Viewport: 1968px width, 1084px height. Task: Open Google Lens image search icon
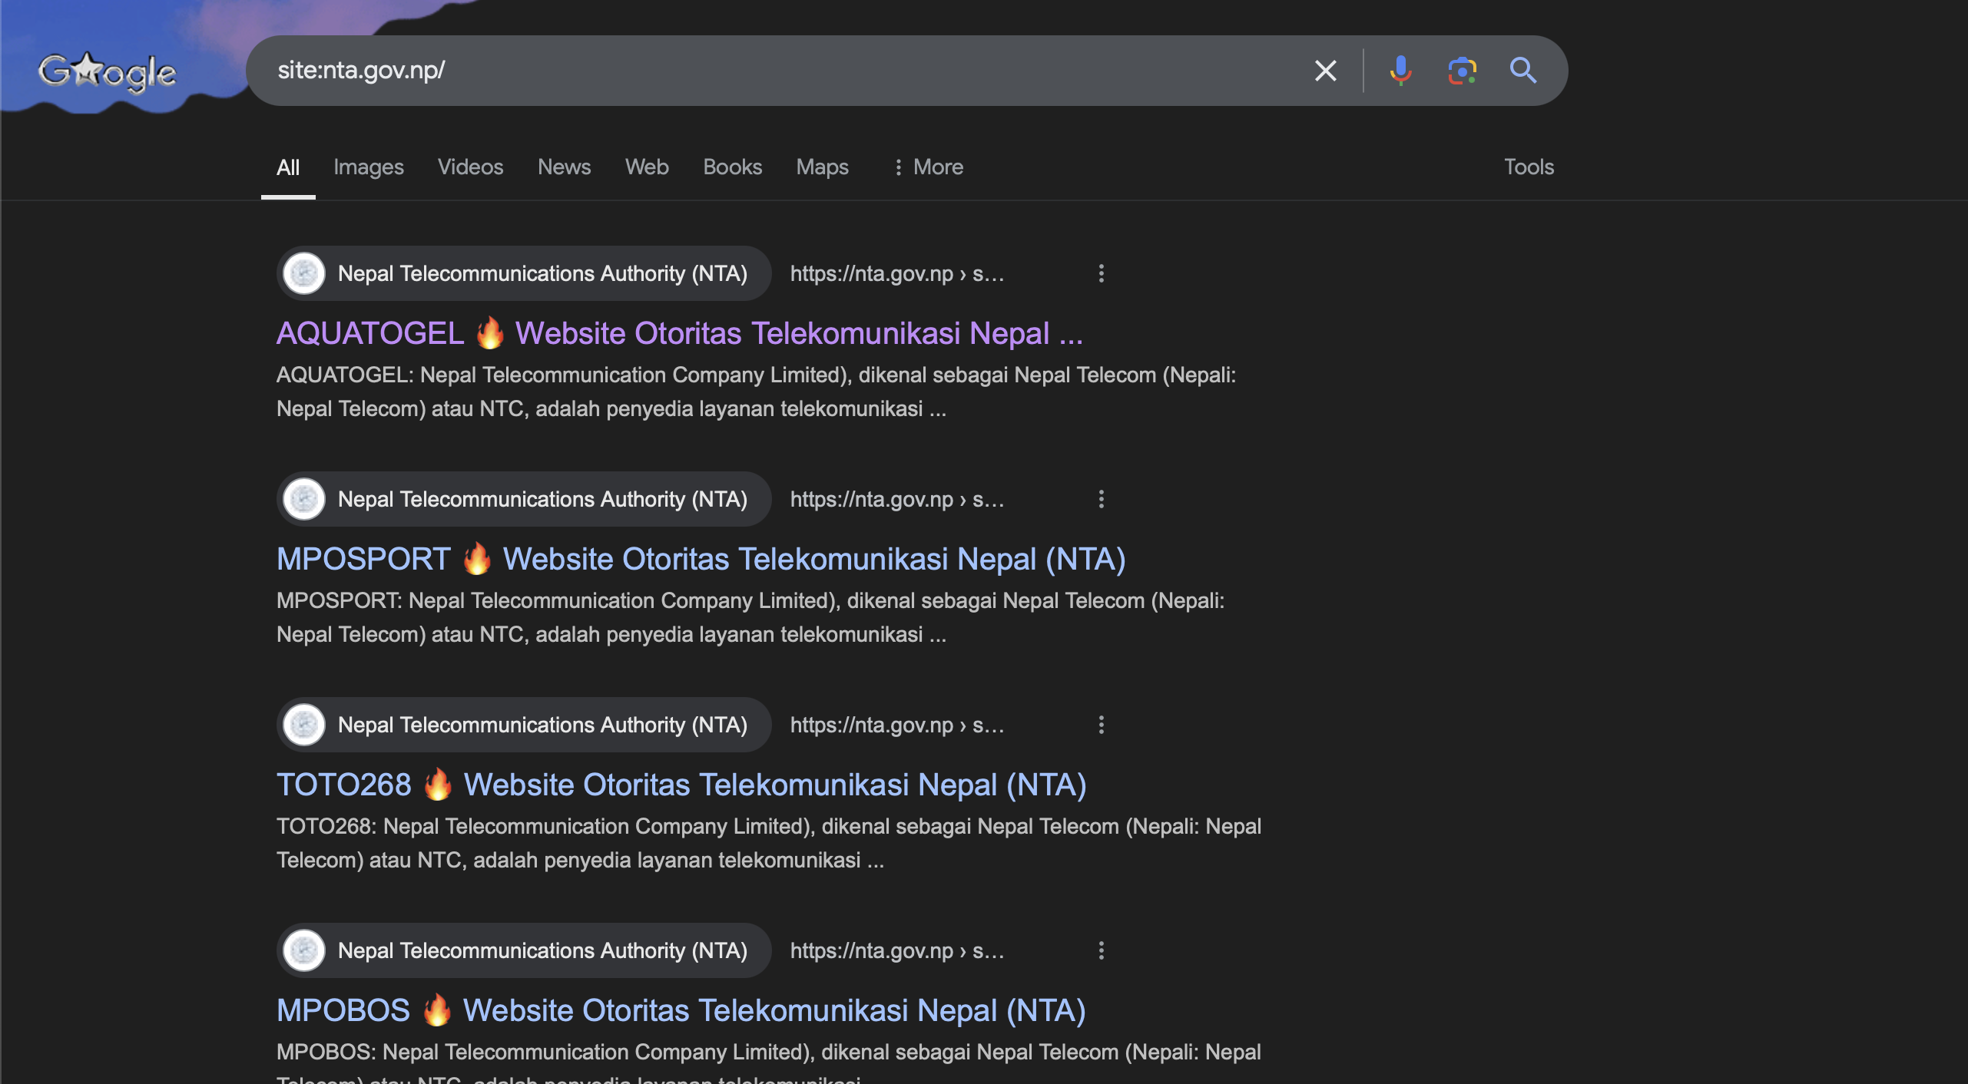(x=1462, y=71)
